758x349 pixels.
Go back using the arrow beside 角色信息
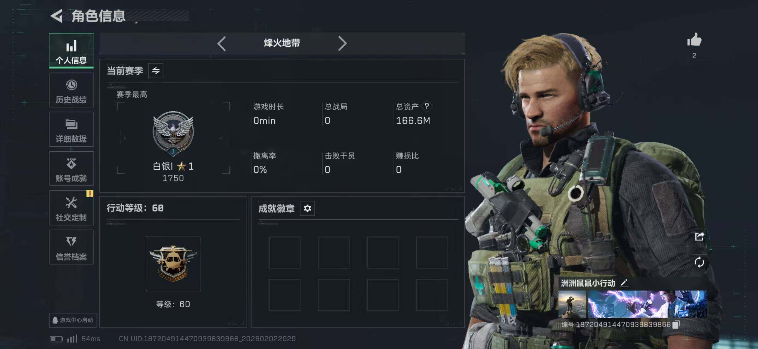[57, 16]
